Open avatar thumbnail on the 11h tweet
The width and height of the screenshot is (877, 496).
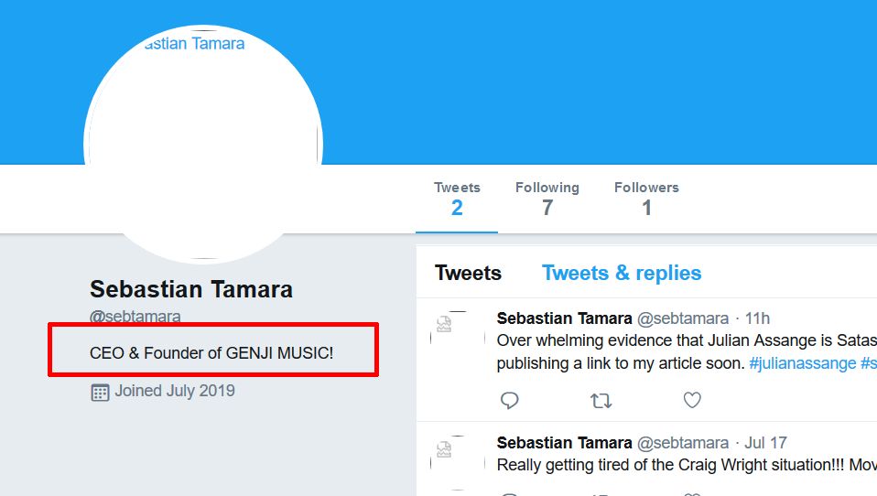(x=458, y=339)
